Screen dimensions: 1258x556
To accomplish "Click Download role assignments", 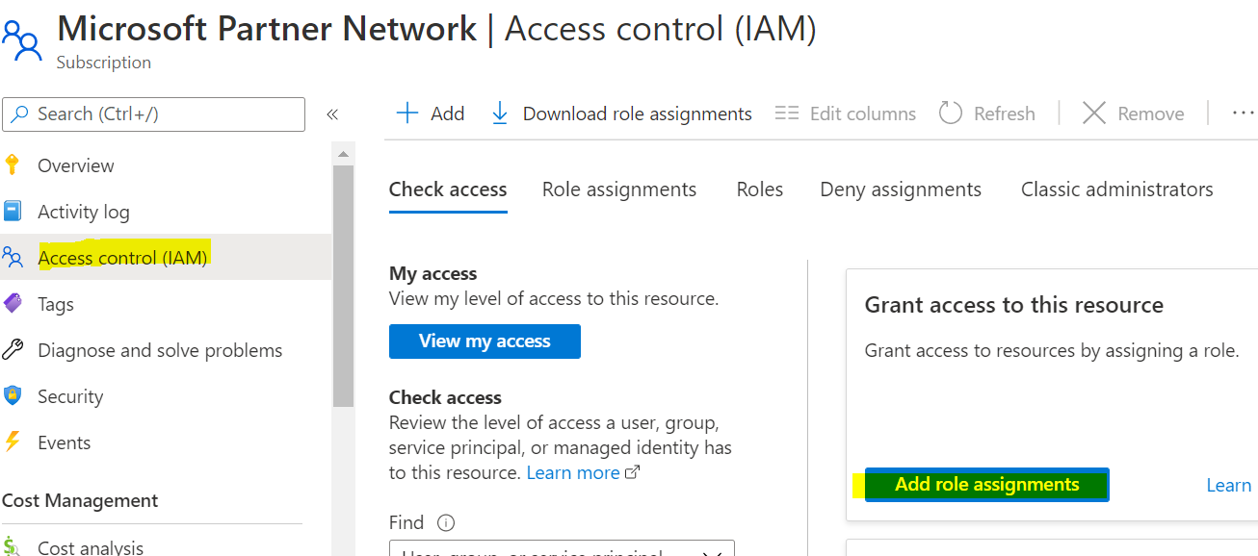I will (x=638, y=114).
